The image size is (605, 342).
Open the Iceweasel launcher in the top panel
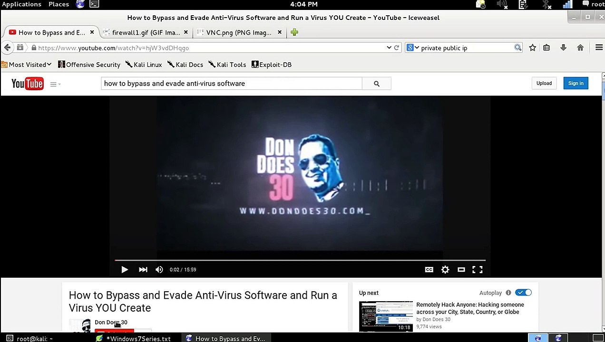click(x=80, y=4)
